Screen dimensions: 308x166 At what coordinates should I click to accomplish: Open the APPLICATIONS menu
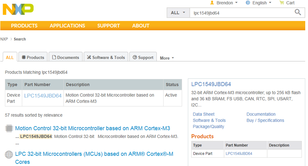pos(67,26)
